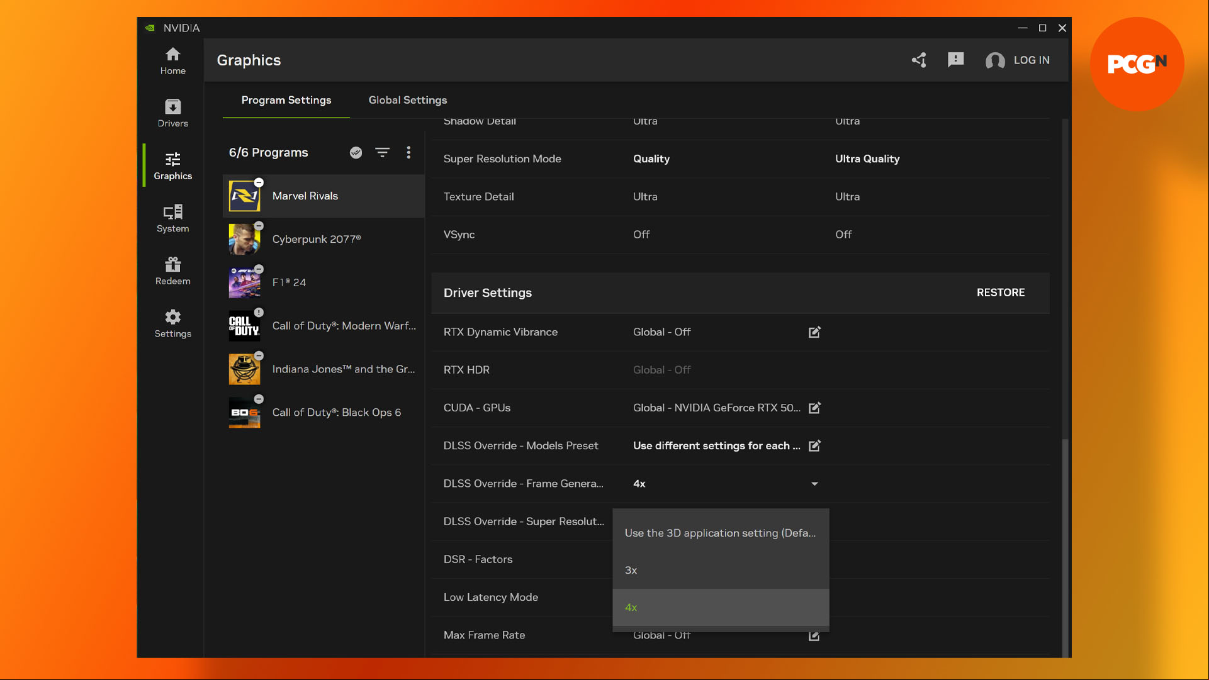This screenshot has width=1209, height=680.
Task: Choose Use the 3D application setting option
Action: tap(721, 533)
